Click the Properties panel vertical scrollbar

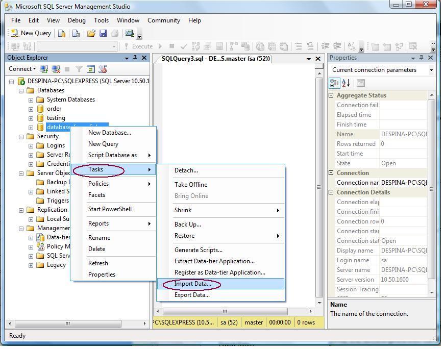[431, 189]
